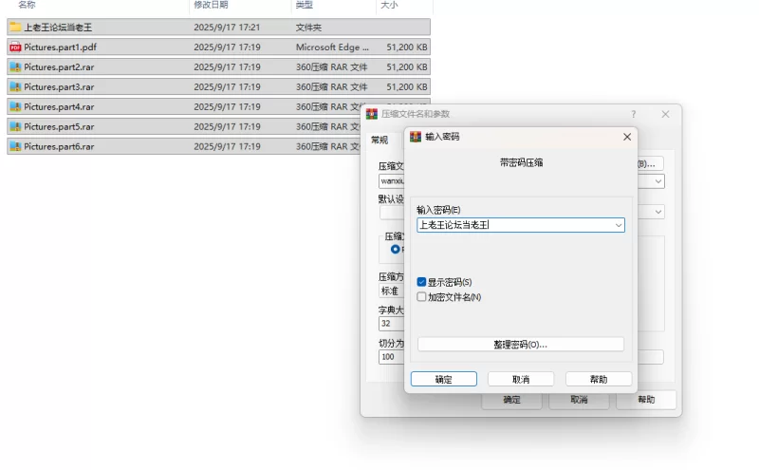Sort by the 类型 column header
The image size is (759, 470).
point(304,5)
